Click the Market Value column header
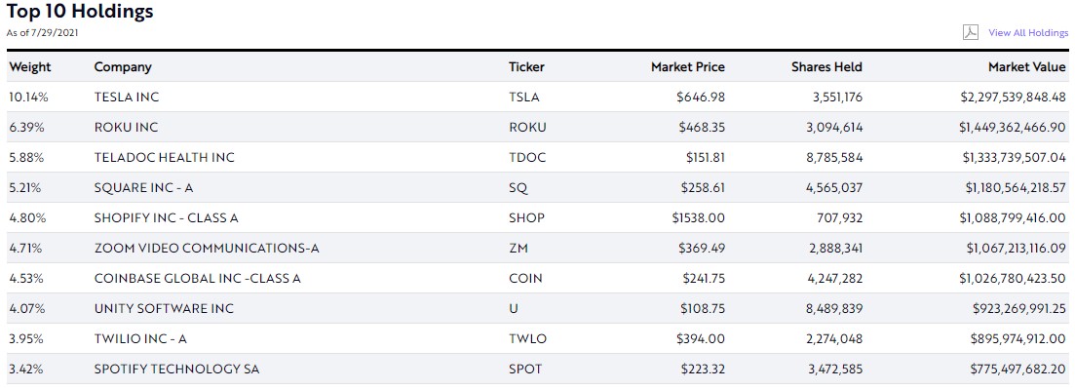The width and height of the screenshot is (1075, 389). pyautogui.click(x=1027, y=67)
